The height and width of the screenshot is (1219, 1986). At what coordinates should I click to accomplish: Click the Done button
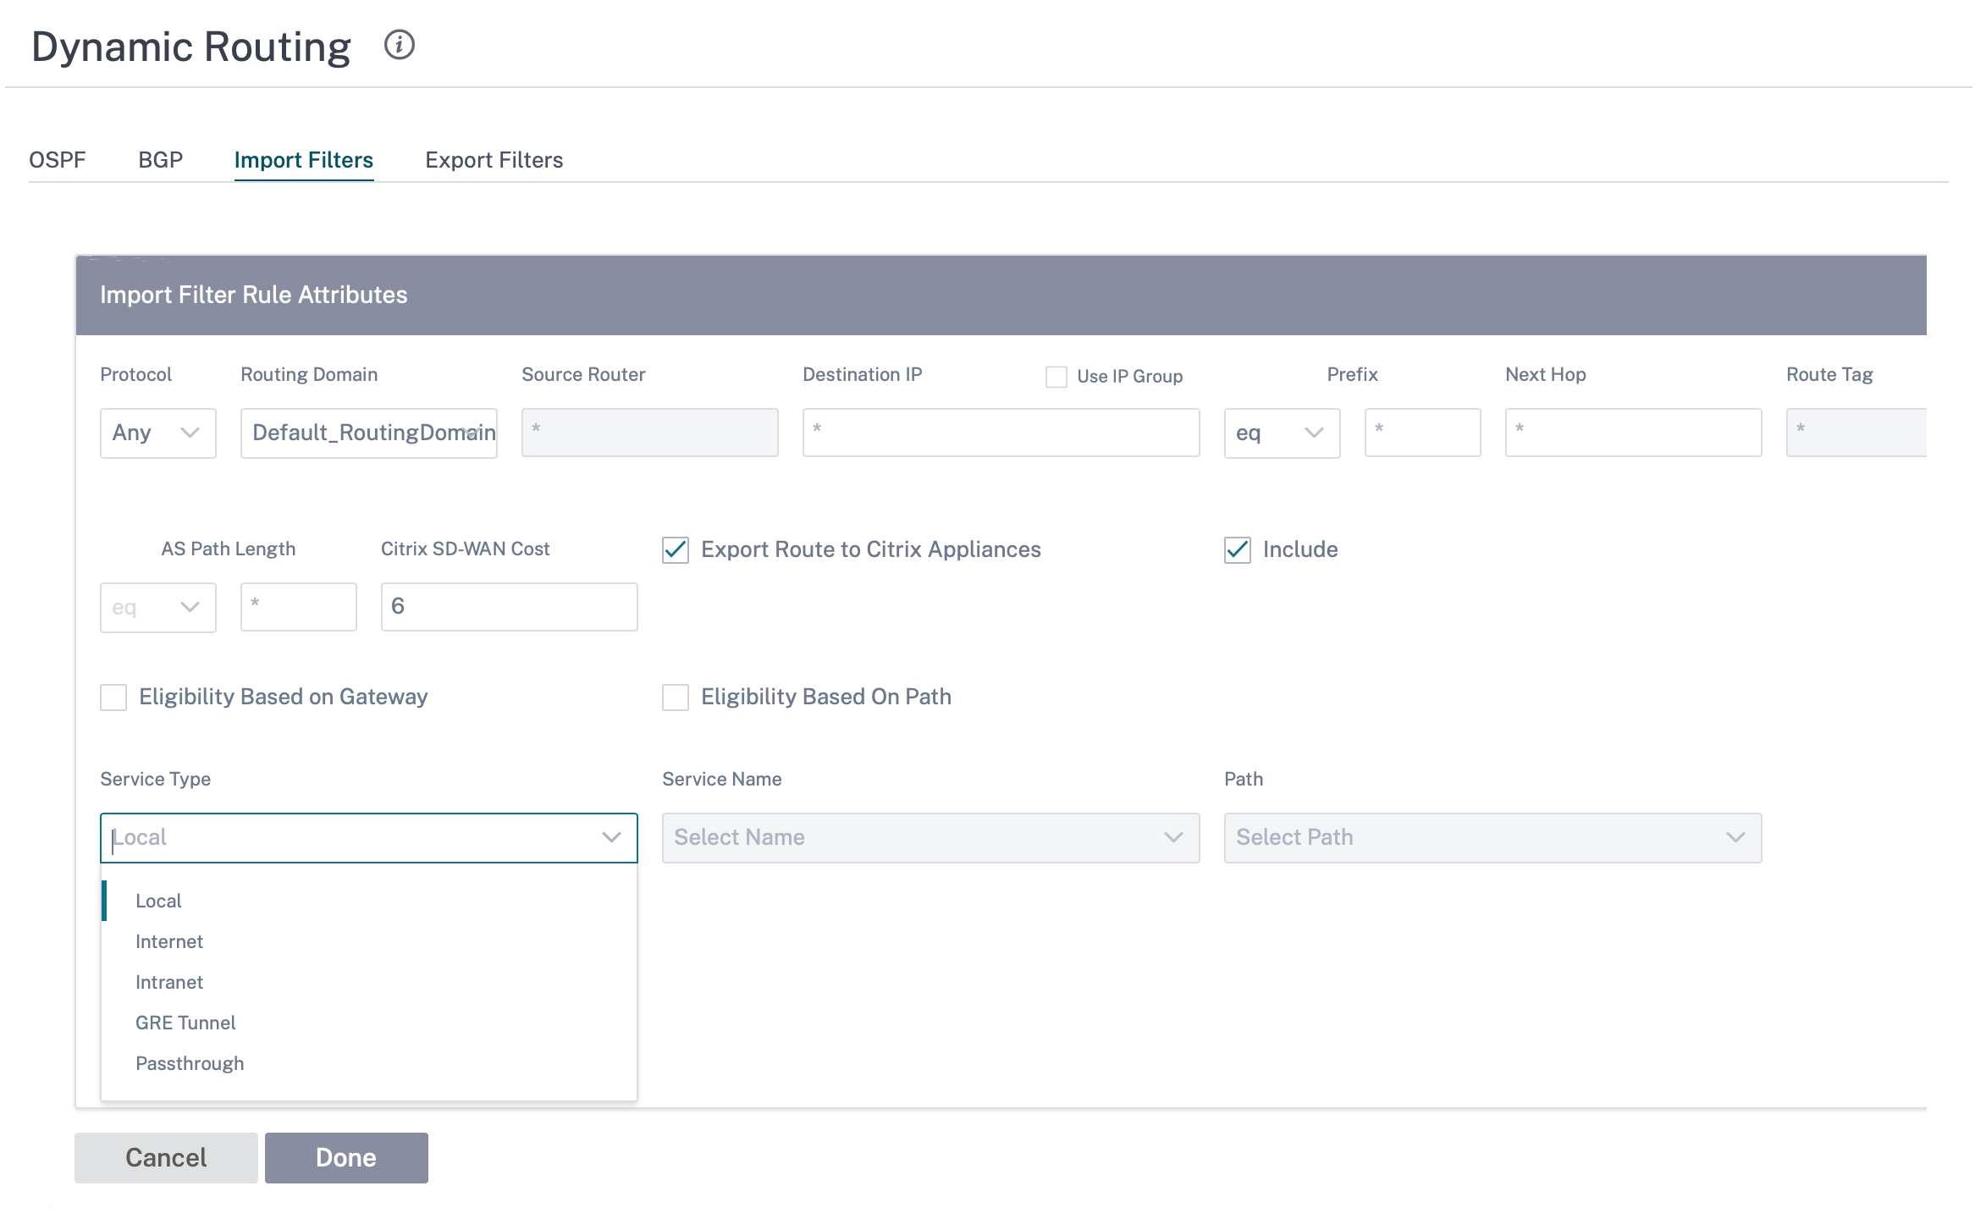[346, 1158]
